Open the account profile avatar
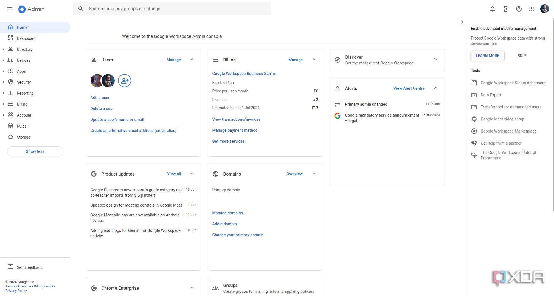This screenshot has width=554, height=296. coord(545,9)
